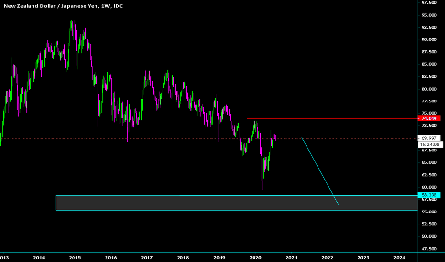Click the countdown timer 15:24:08

point(430,144)
